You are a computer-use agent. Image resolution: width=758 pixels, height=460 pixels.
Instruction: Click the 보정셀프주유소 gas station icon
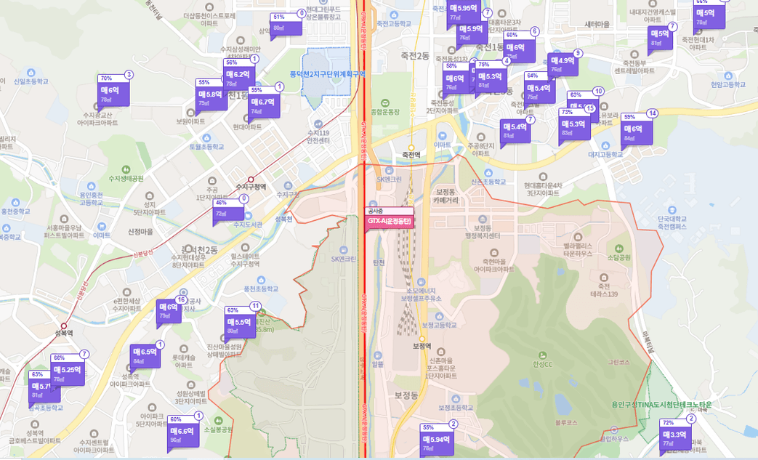click(421, 282)
